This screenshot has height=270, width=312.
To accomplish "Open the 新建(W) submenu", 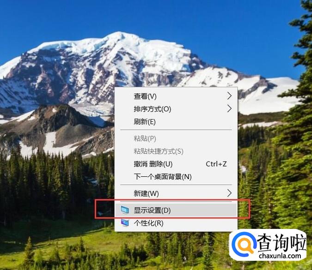I will tap(176, 193).
